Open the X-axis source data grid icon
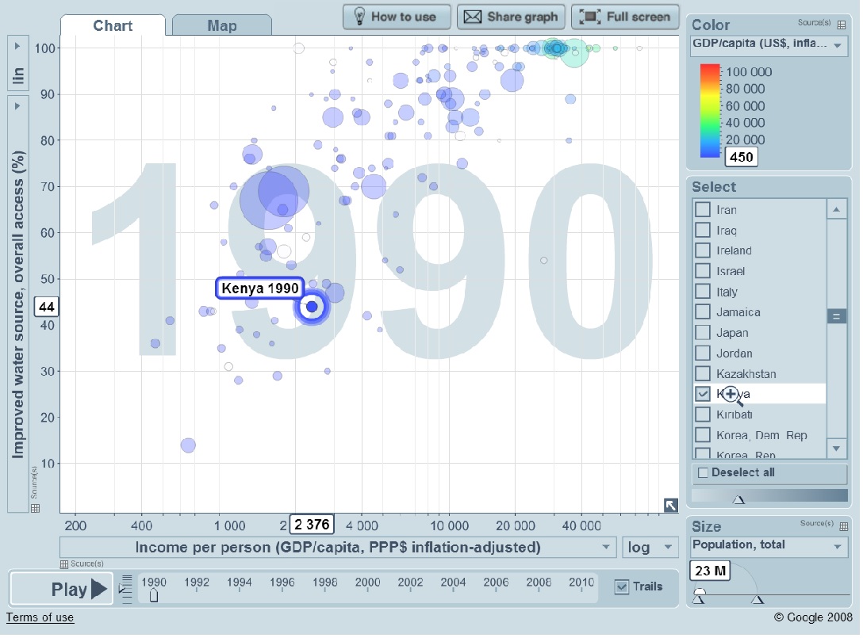The width and height of the screenshot is (863, 638). pyautogui.click(x=65, y=564)
